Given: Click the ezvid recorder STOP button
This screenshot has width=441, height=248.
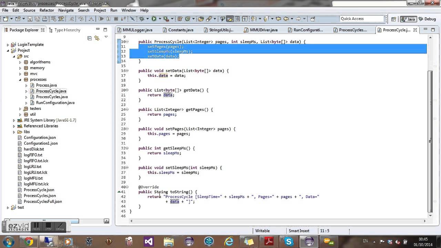Looking at the screenshot, I should click(48, 227).
